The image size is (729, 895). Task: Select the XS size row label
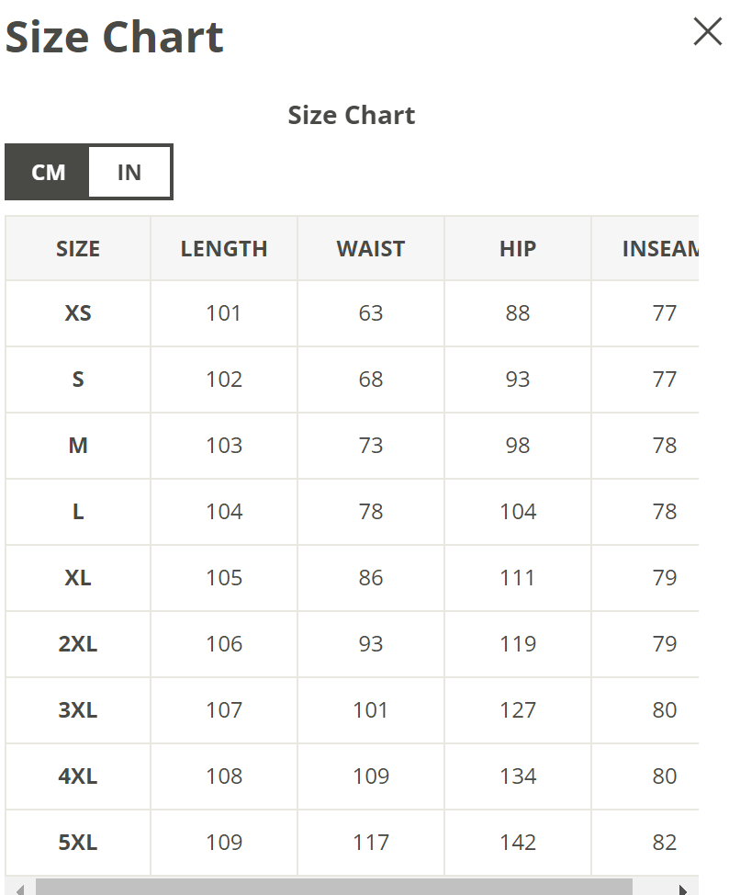tap(78, 313)
